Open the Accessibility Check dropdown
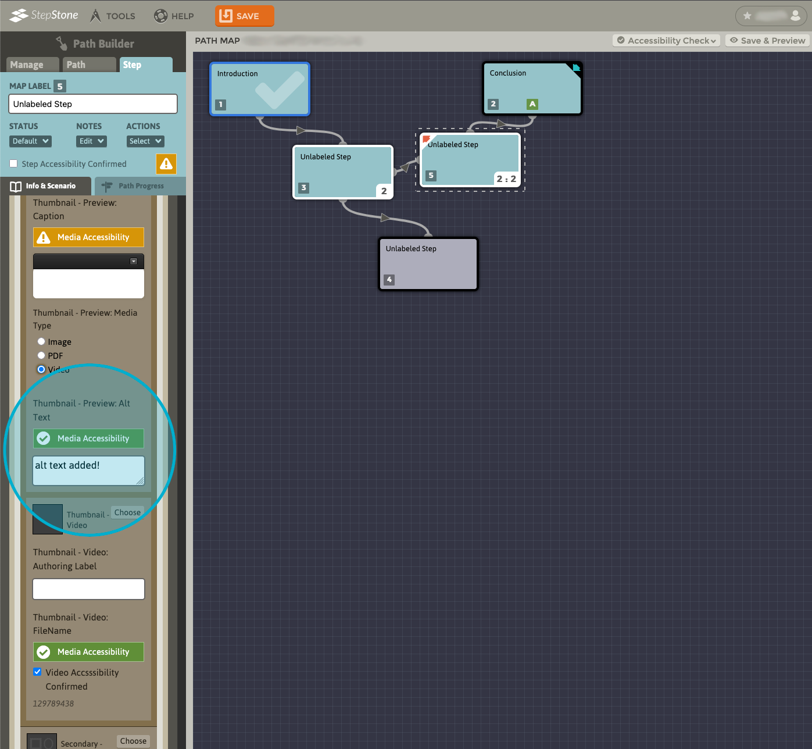 point(666,41)
